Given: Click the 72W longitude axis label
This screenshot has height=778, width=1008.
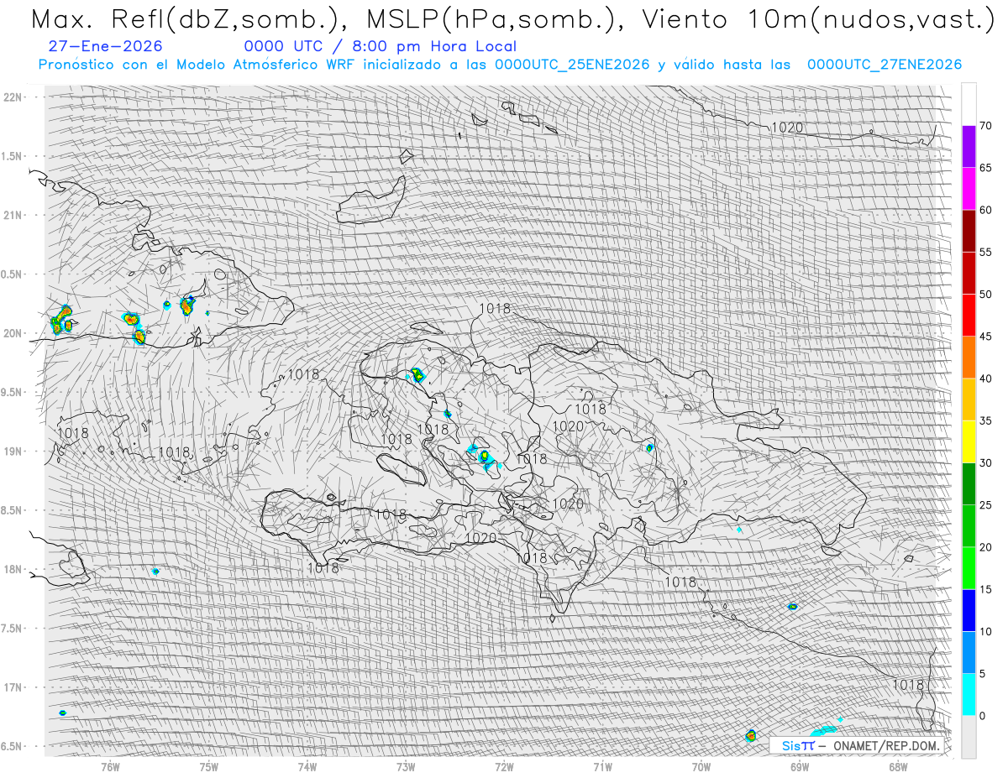Looking at the screenshot, I should tap(504, 765).
